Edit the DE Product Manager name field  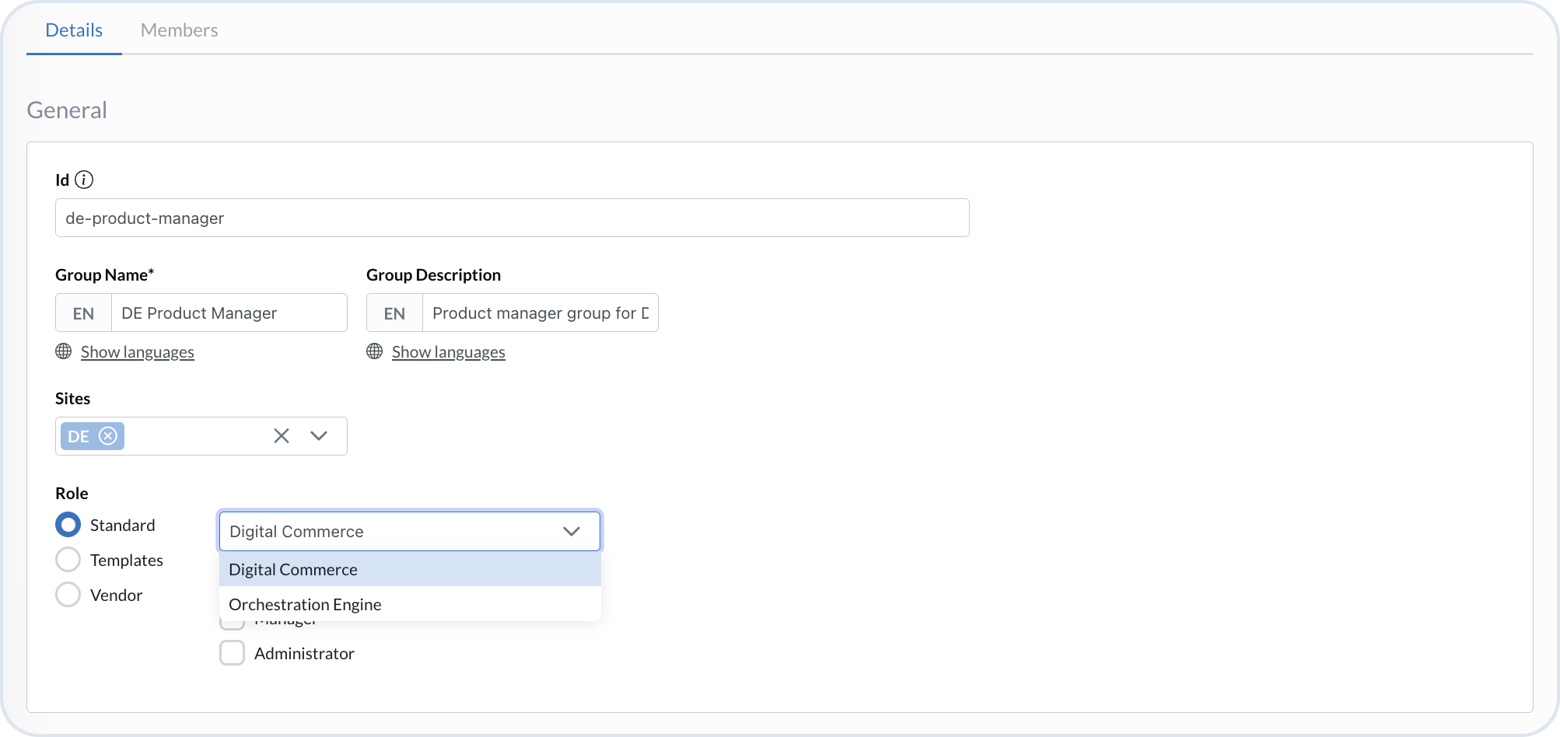click(x=229, y=313)
